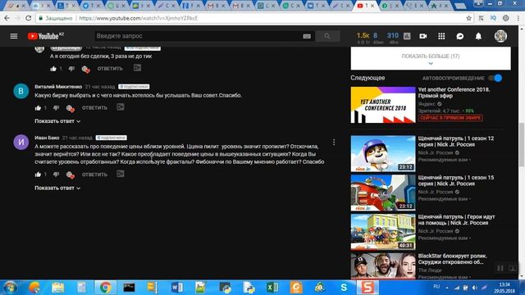525x295 pixels.
Task: Heart the comment by Иван Бако
Action: click(70, 175)
